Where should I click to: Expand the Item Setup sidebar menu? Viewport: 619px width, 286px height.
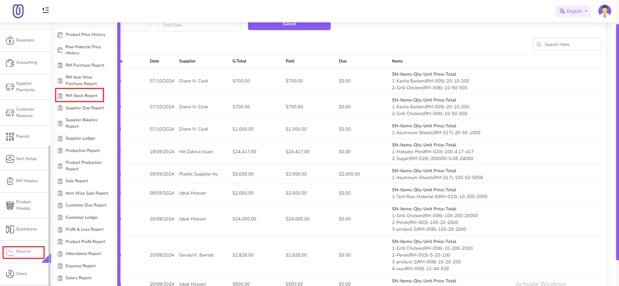coord(26,159)
